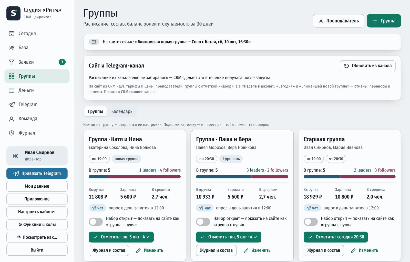Click the «чт 20:30» schedule chip
Image resolution: width=410 pixels, height=262 pixels.
(336, 159)
